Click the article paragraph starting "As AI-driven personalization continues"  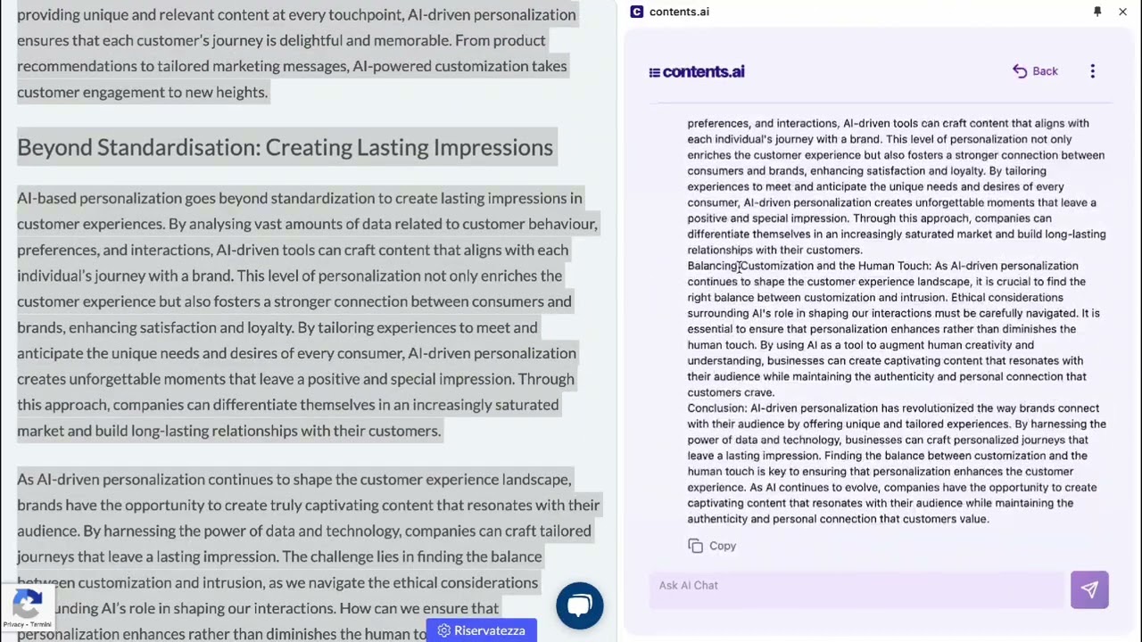(x=303, y=531)
